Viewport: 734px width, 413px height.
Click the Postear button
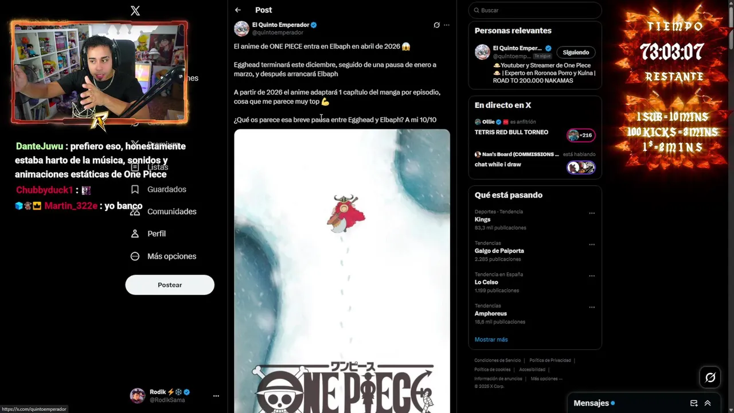[x=170, y=285]
